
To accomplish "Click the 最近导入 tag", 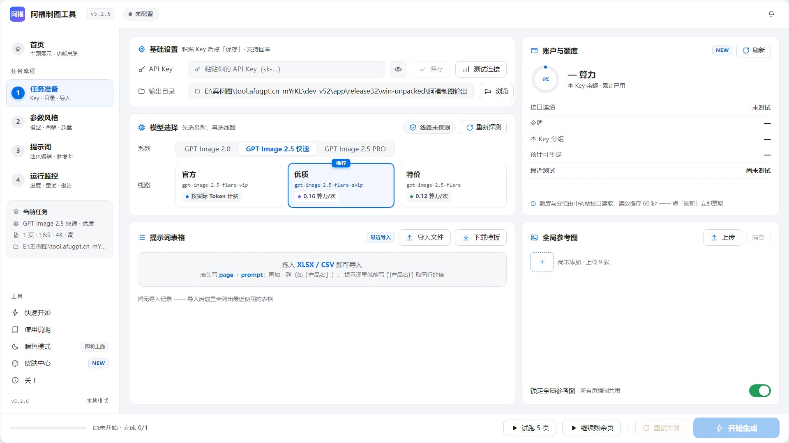I will [x=381, y=237].
